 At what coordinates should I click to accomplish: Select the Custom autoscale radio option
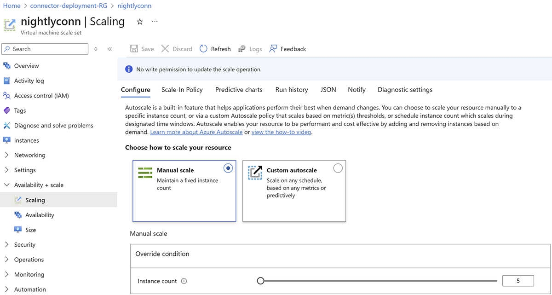(x=338, y=168)
